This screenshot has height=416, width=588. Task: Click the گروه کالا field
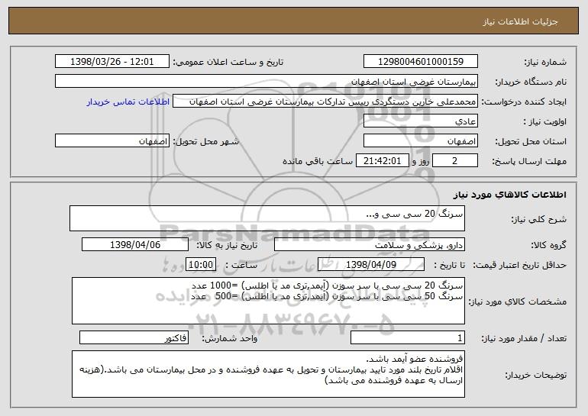(x=370, y=245)
